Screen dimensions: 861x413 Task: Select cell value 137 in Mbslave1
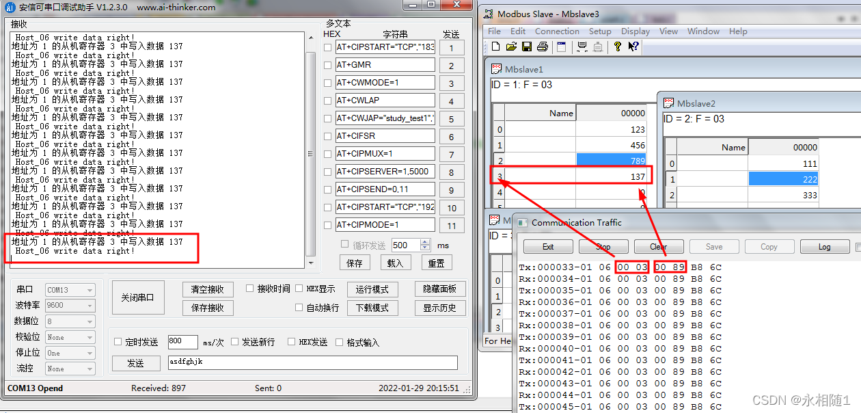[x=612, y=176]
